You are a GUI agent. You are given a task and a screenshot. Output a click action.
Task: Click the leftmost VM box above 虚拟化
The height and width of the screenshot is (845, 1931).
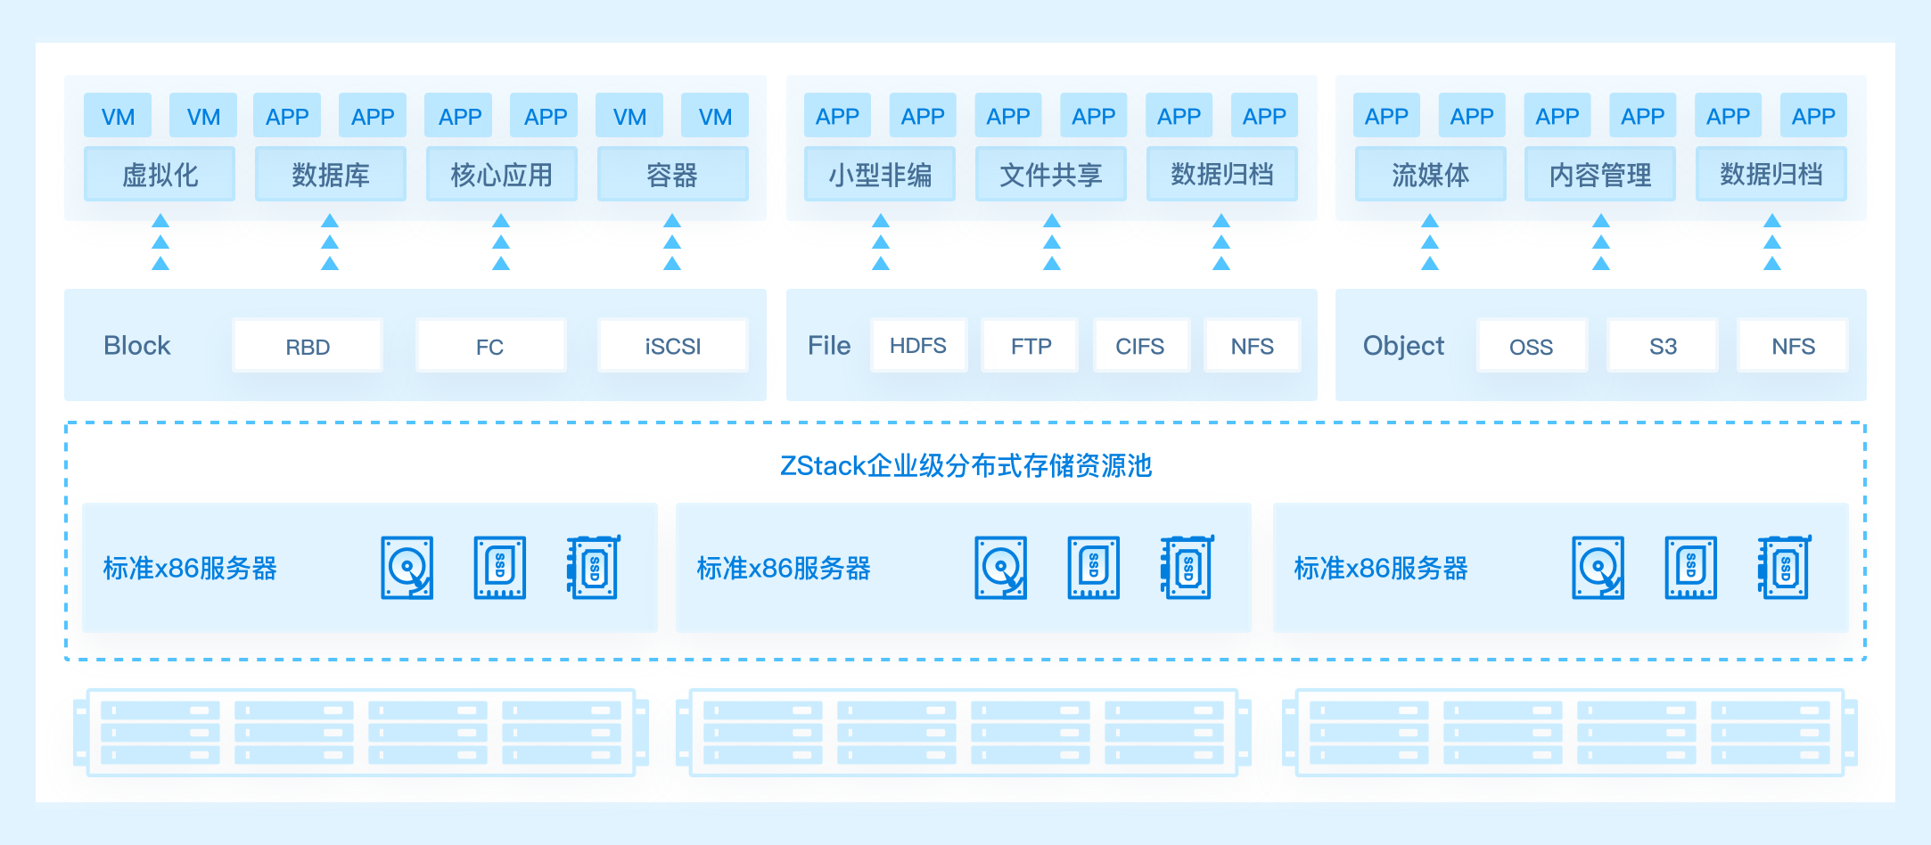[118, 116]
